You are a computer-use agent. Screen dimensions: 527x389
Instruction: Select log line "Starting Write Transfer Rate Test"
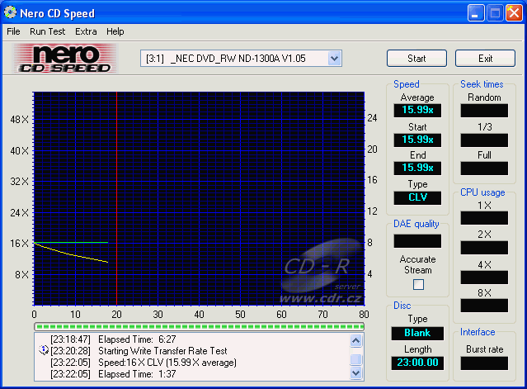coord(162,351)
